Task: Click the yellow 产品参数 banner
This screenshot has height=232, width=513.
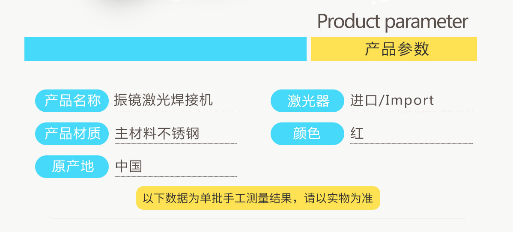Action: point(394,49)
